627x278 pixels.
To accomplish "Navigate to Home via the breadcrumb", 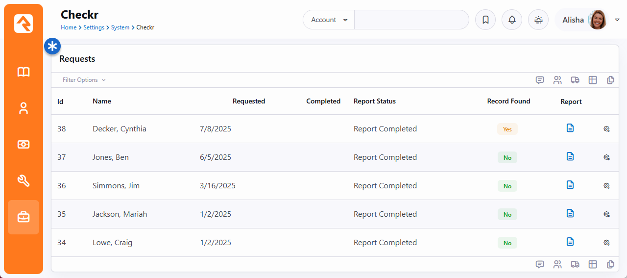I will [x=69, y=27].
